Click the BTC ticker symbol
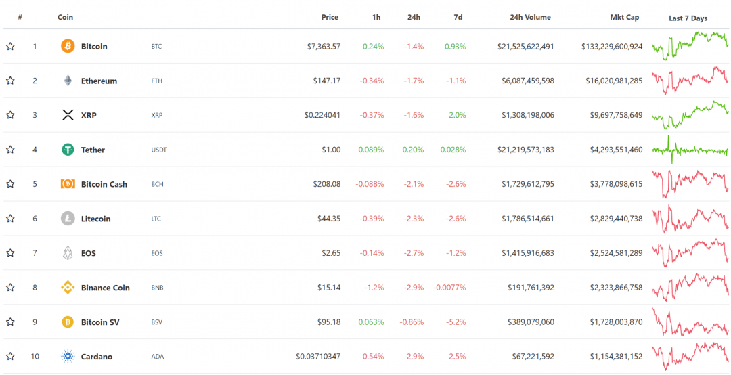This screenshot has height=375, width=731. [x=156, y=47]
